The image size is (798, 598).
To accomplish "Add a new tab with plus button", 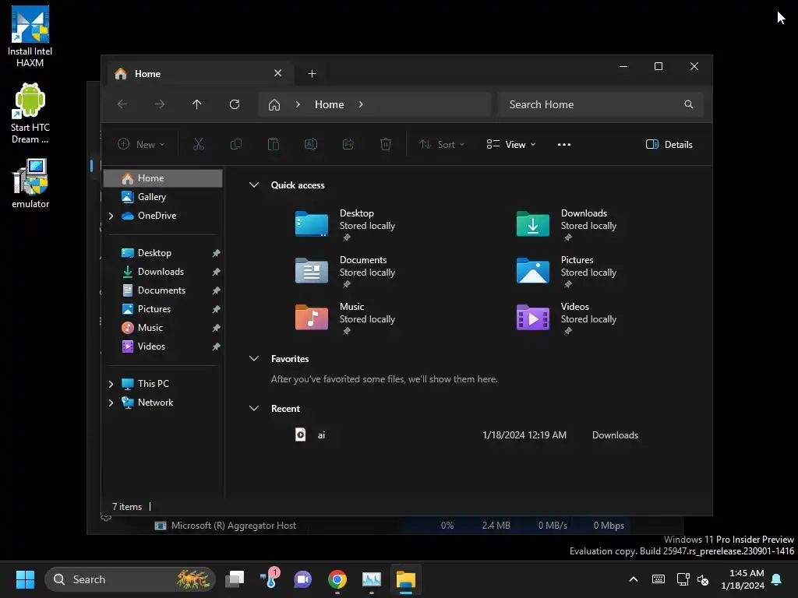I will point(312,74).
